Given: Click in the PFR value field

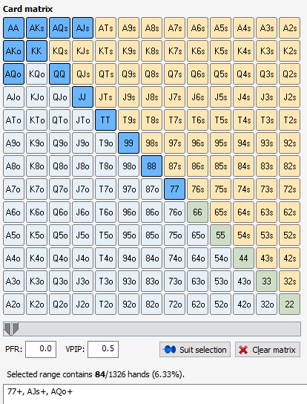Looking at the screenshot, I should 41,349.
